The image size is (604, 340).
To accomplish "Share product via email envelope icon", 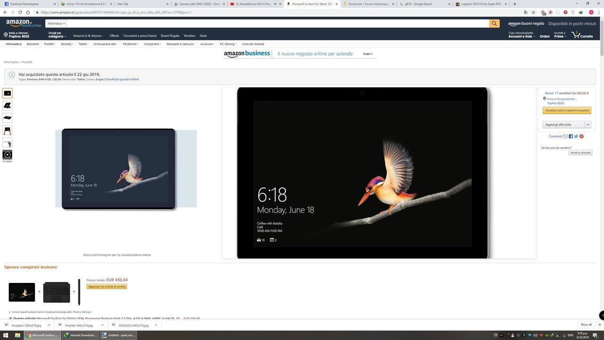I will click(565, 136).
